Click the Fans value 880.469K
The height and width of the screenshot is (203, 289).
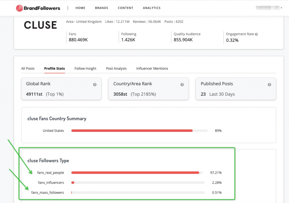(x=78, y=40)
